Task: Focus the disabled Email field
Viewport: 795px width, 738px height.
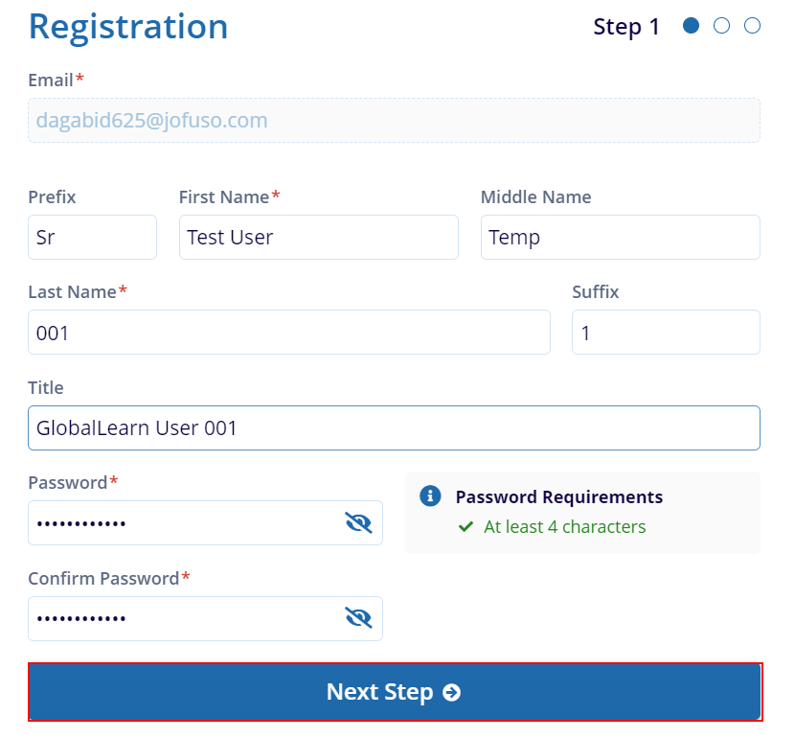Action: pyautogui.click(x=394, y=120)
